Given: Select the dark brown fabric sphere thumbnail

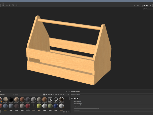Looking at the screenshot, I should tap(17, 106).
